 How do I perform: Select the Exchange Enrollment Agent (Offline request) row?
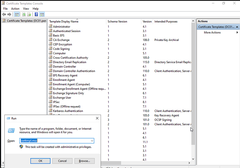pos(80,89)
